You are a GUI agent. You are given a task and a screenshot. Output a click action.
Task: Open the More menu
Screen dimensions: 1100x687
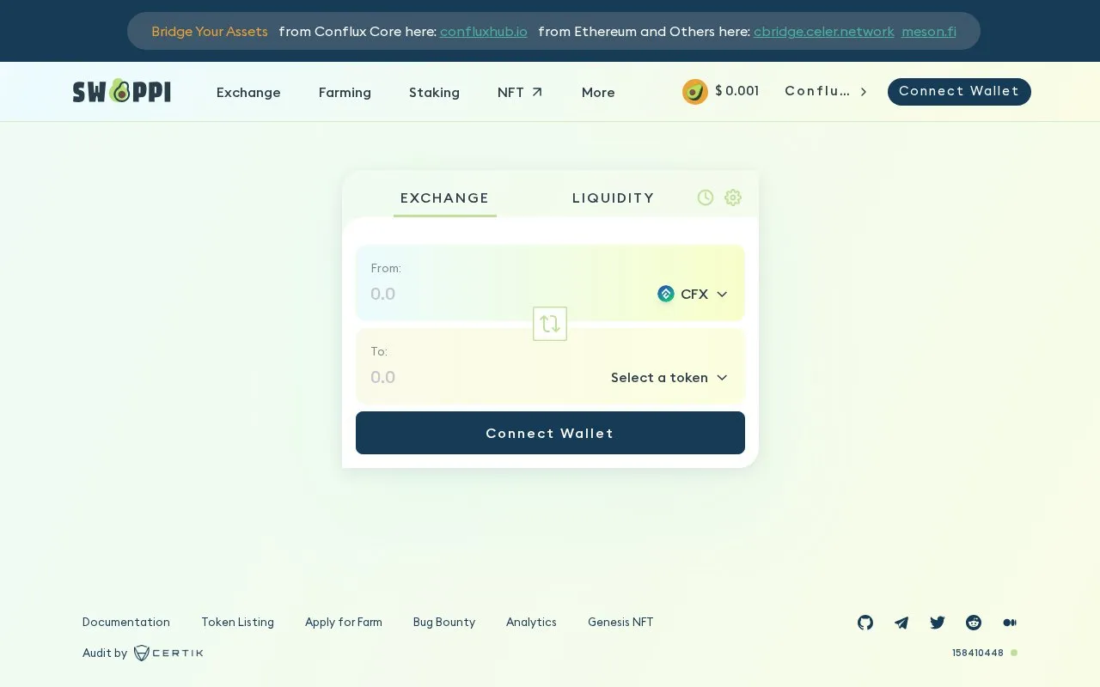[x=598, y=92]
